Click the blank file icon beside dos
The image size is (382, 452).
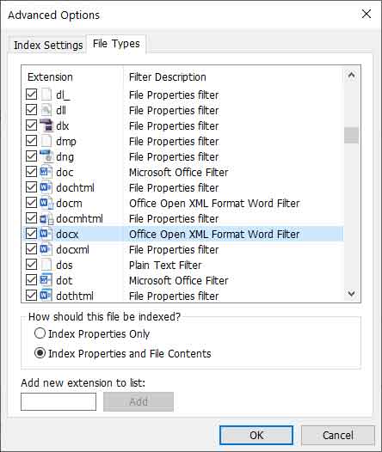click(x=46, y=265)
